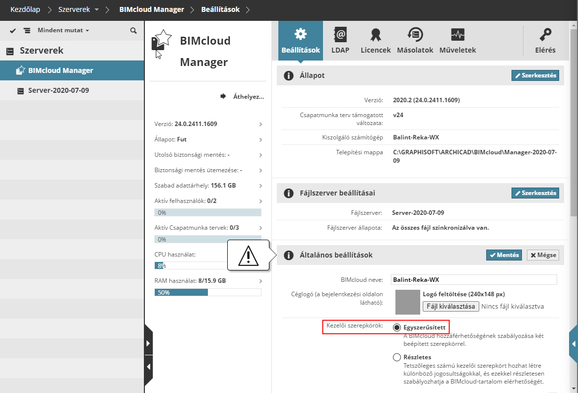Viewport: 578px width, 393px height.
Task: Open the blue side panel arrow tab at right
Action: tap(574, 344)
